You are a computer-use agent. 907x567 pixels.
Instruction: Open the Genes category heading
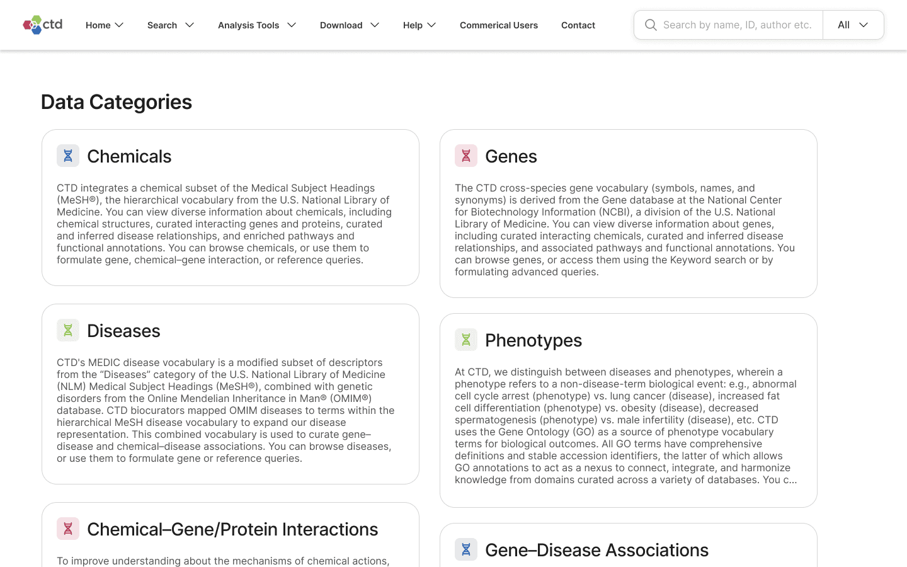coord(511,156)
